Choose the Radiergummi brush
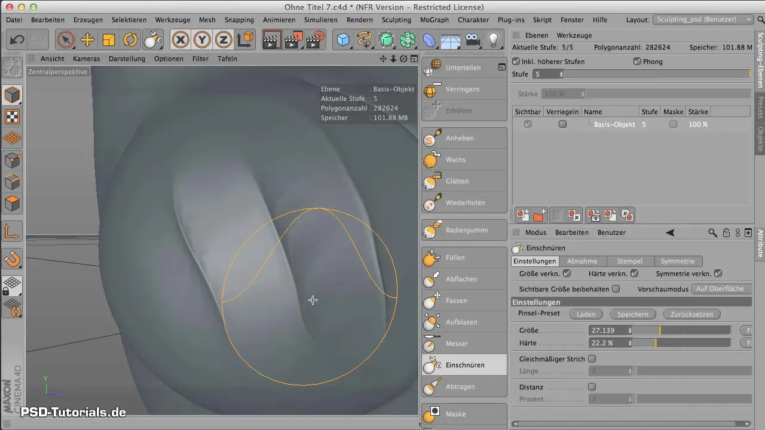The height and width of the screenshot is (430, 765). pyautogui.click(x=464, y=230)
